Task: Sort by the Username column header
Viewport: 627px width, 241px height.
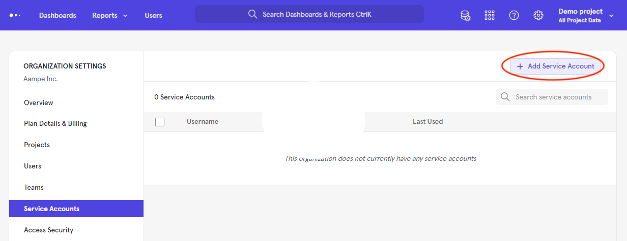Action: tap(203, 122)
